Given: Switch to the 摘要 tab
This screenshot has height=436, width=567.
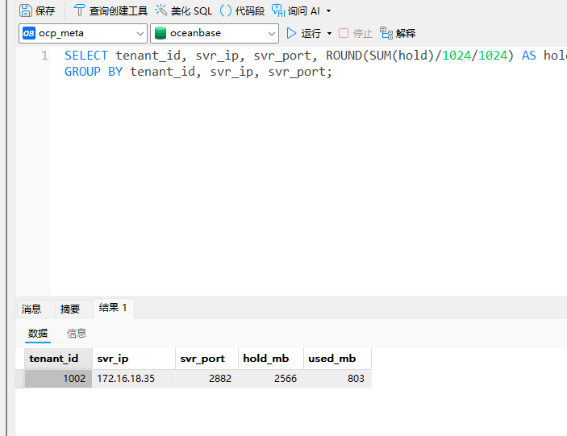Looking at the screenshot, I should tap(70, 309).
